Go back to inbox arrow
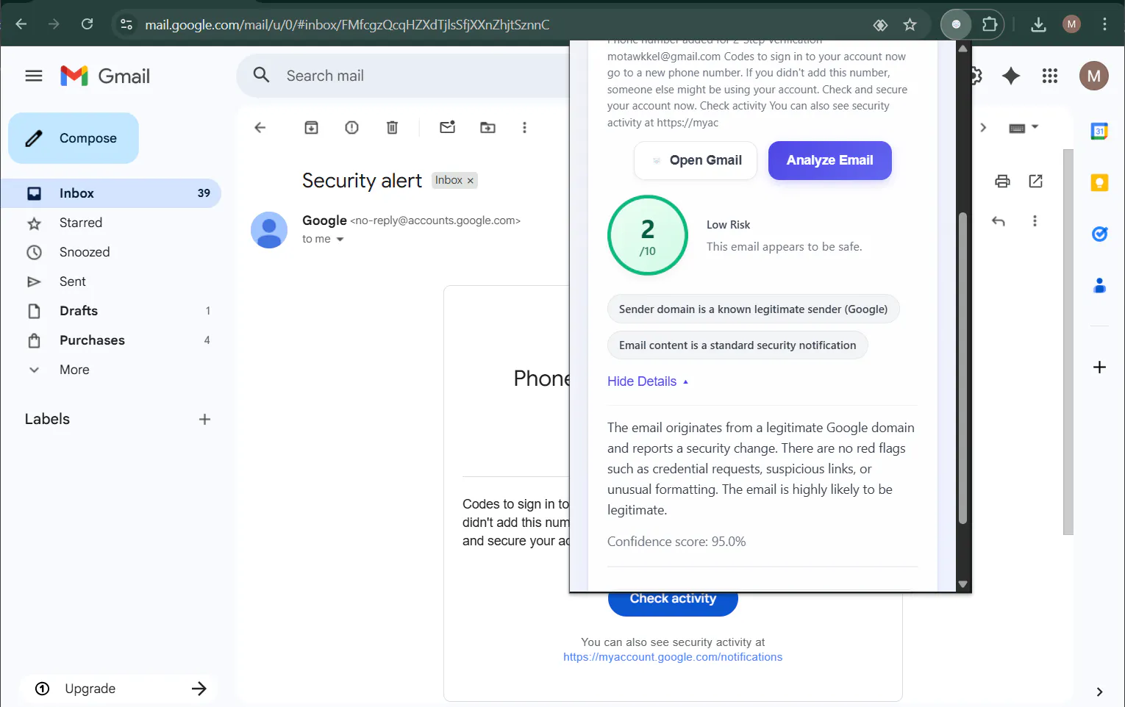Screen dimensions: 1125x707 pos(260,128)
